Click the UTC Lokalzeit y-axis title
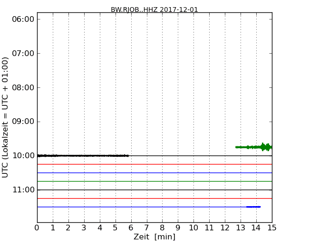The width and height of the screenshot is (309, 247). (x=5, y=117)
